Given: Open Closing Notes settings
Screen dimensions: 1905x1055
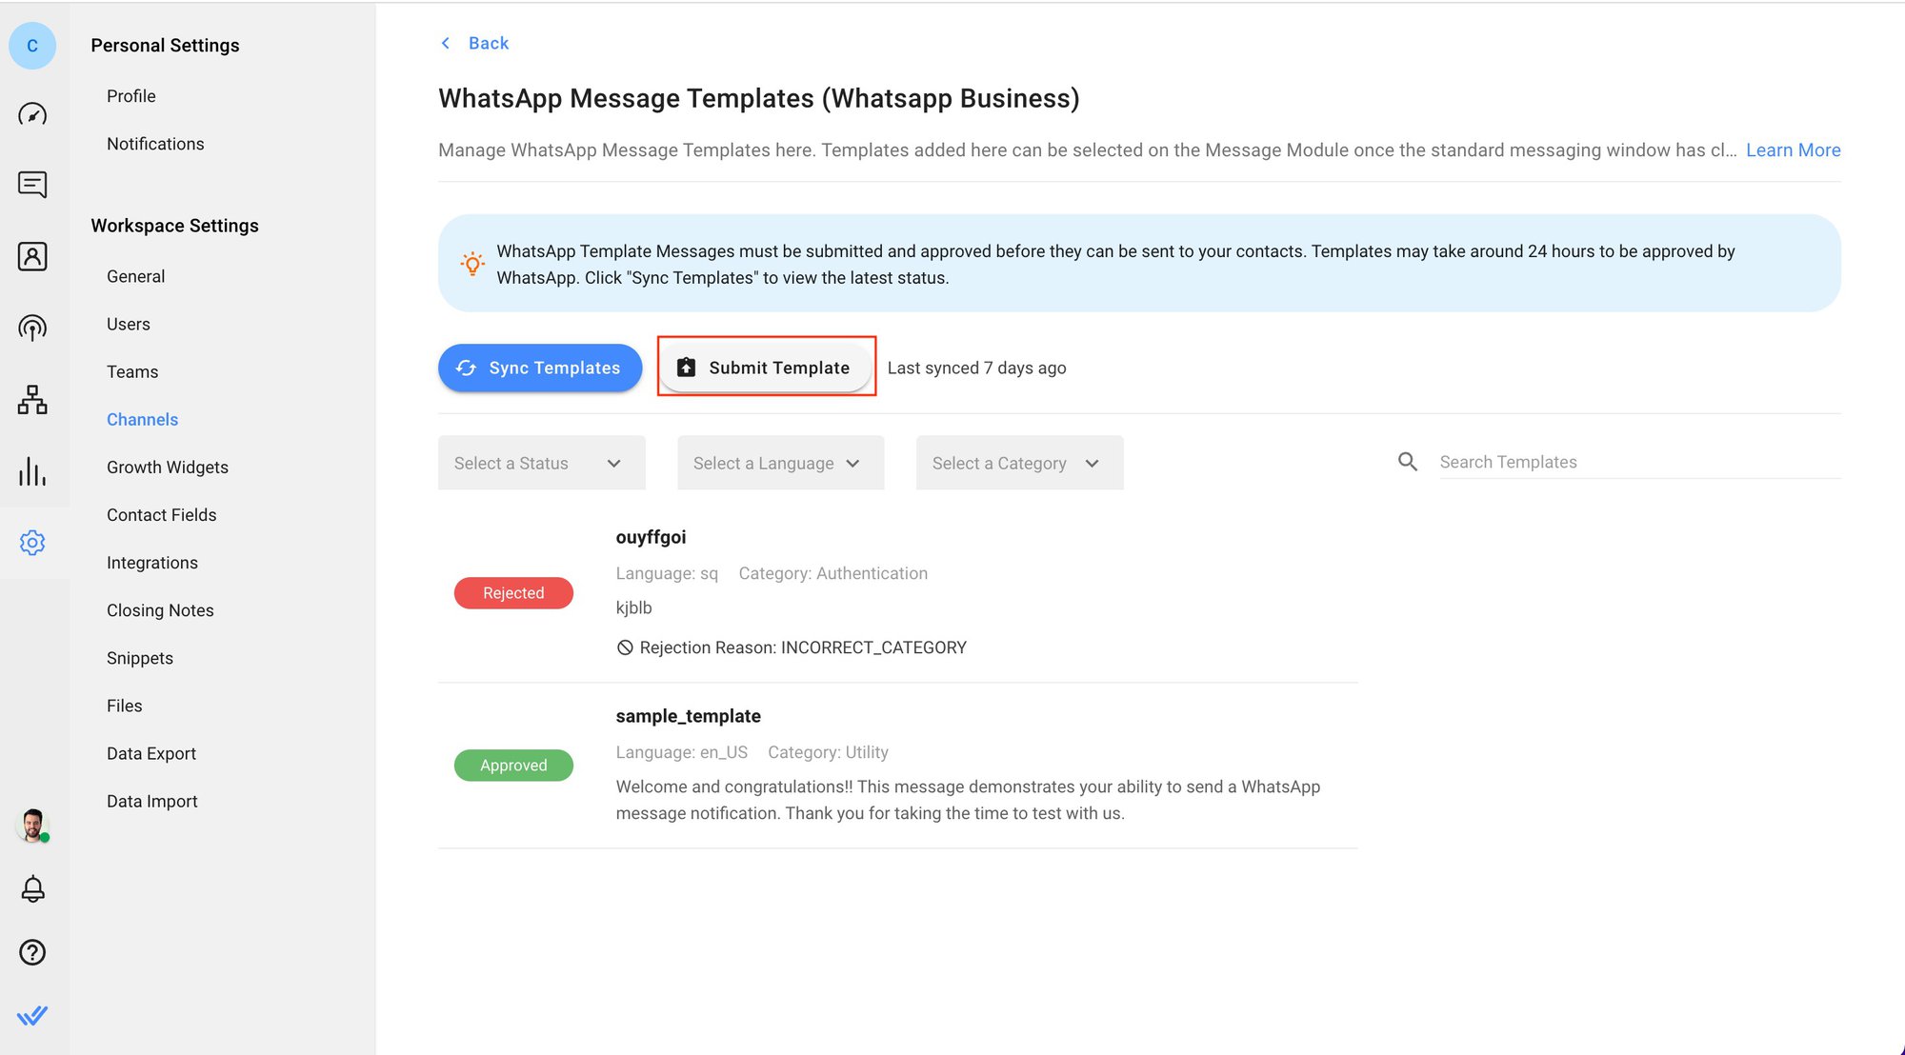Looking at the screenshot, I should (160, 610).
